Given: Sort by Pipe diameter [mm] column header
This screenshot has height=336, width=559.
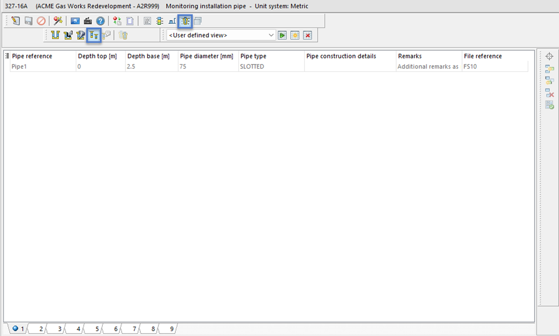Looking at the screenshot, I should (206, 56).
